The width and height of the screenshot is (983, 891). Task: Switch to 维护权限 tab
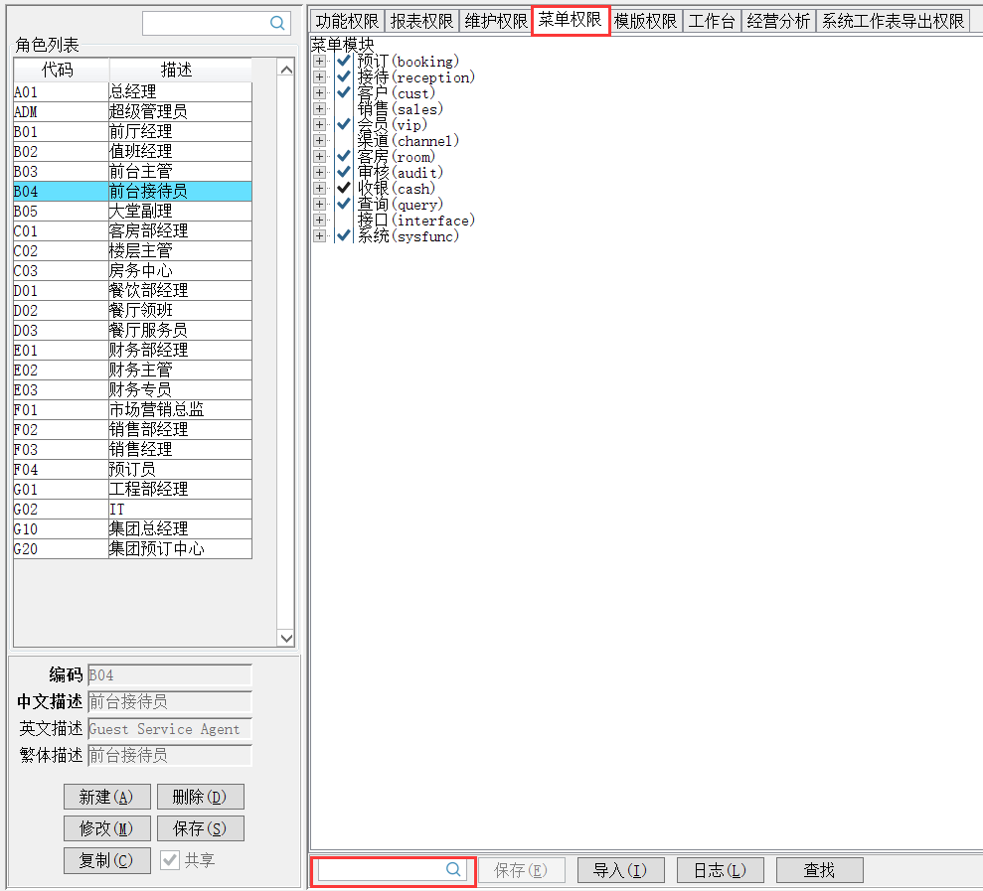pyautogui.click(x=496, y=21)
